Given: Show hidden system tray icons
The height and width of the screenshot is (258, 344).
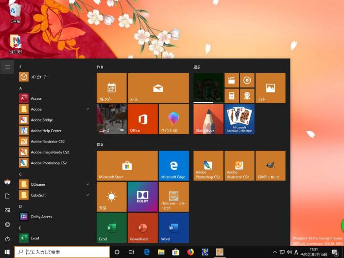Looking at the screenshot, I should coord(275,252).
